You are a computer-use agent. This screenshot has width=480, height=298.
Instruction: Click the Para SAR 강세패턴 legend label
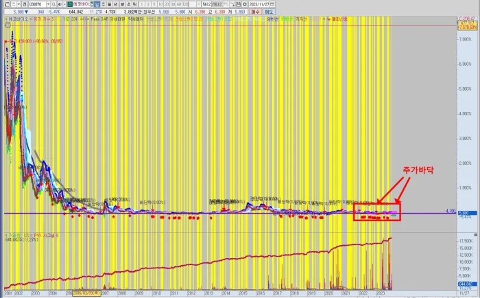coord(108,19)
